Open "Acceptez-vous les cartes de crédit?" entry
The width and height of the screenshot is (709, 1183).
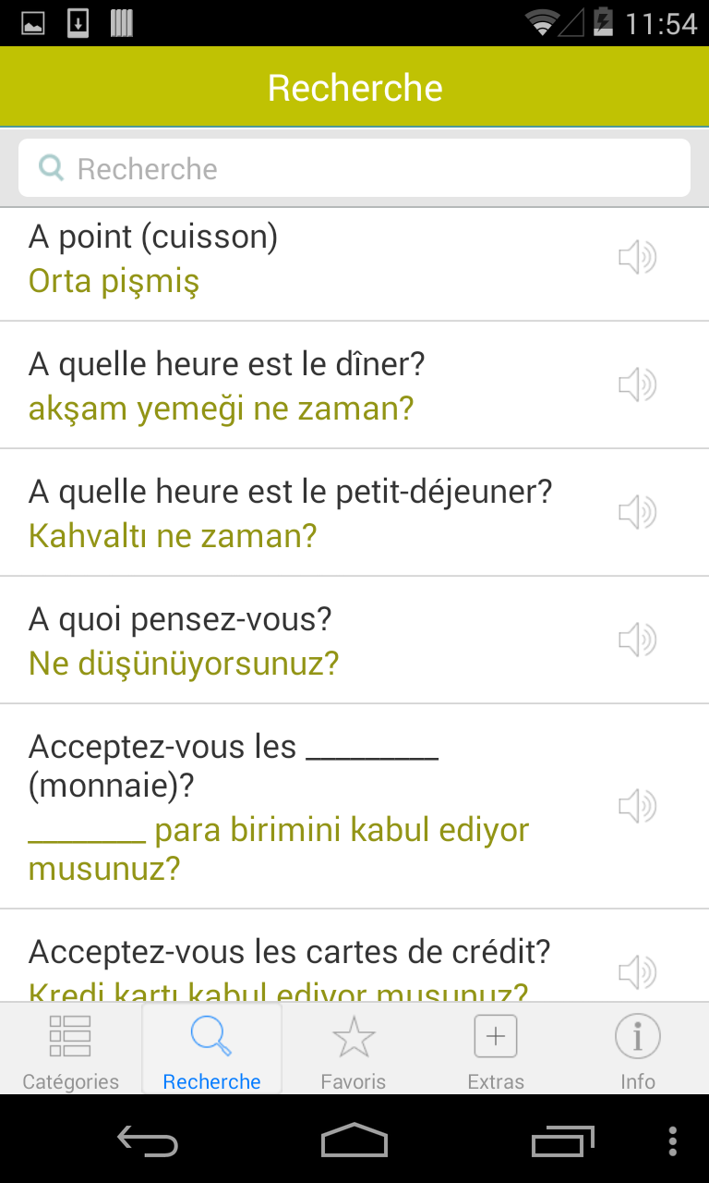(354, 957)
